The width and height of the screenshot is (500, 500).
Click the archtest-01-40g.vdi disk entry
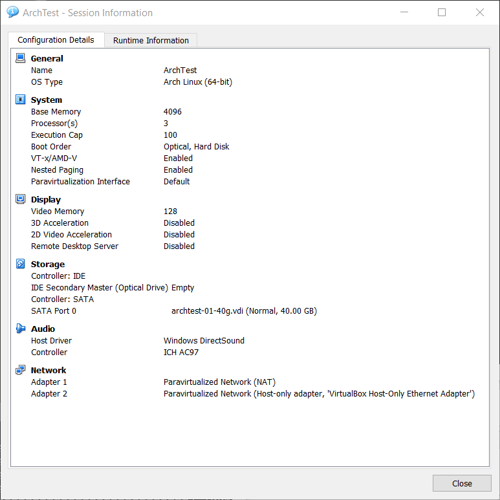click(x=245, y=311)
